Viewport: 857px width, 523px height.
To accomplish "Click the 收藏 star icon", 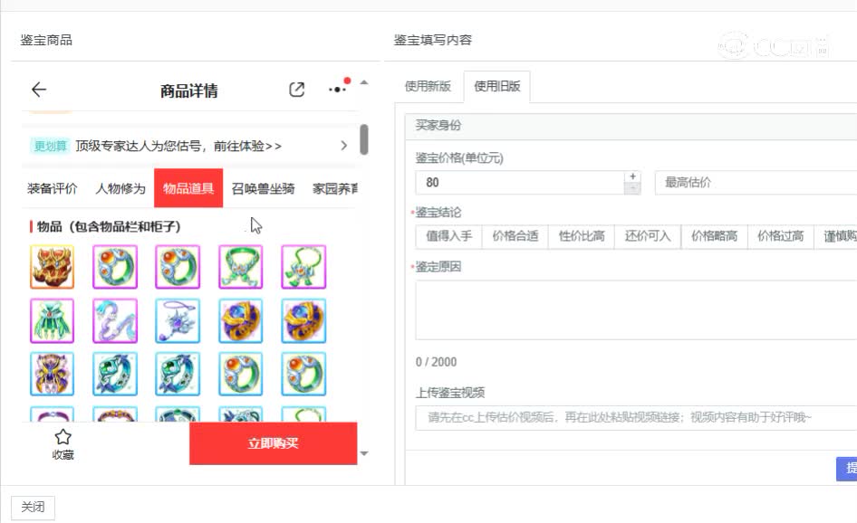I will pyautogui.click(x=63, y=437).
